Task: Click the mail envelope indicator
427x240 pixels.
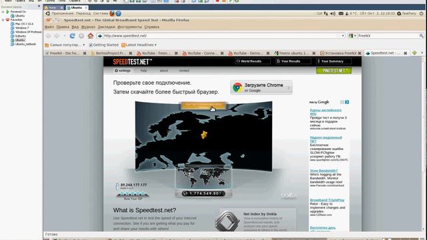Action: click(x=341, y=13)
